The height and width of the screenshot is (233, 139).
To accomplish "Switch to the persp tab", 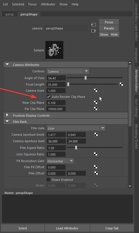I will [10, 14].
